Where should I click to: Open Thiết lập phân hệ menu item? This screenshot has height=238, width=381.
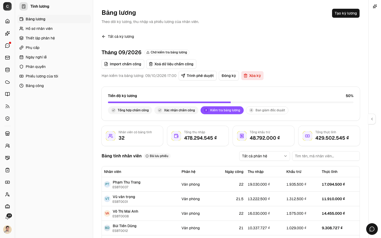pos(54,38)
